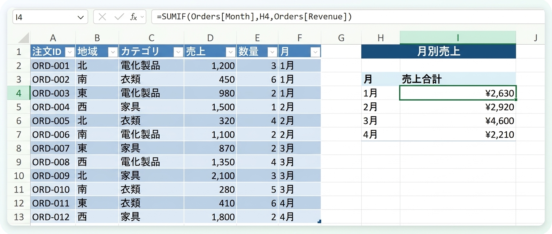552x234 pixels.
Task: Select column F header
Action: point(299,38)
